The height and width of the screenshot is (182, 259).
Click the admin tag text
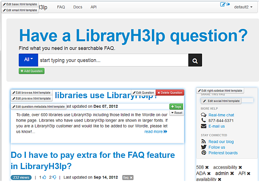point(222,173)
